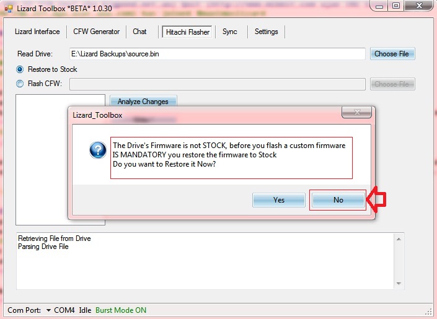437x319 pixels.
Task: Minimize the Lizard Toolbox window
Action: pos(379,6)
